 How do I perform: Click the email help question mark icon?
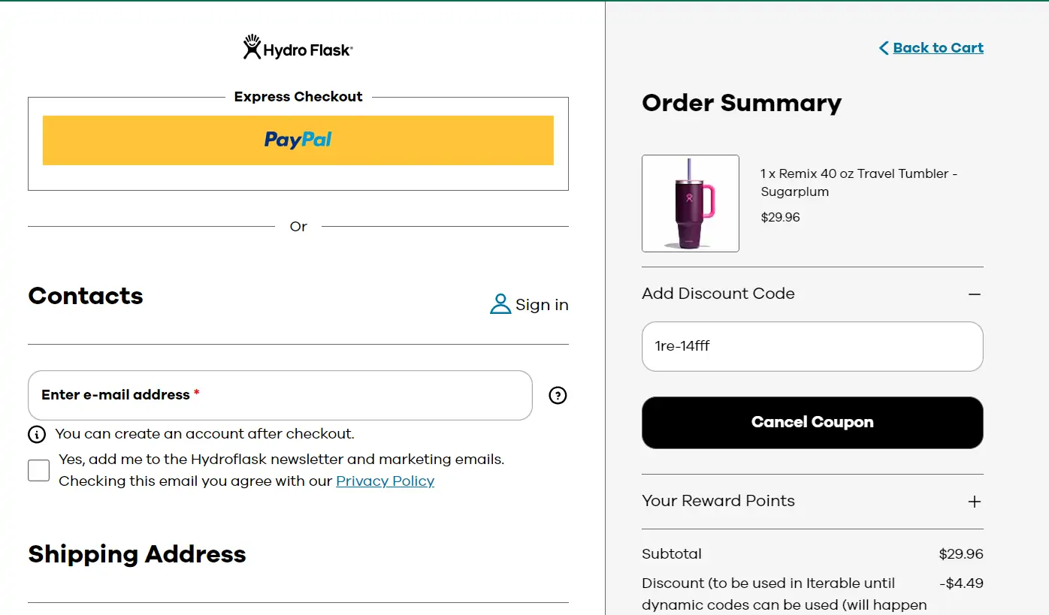(558, 395)
